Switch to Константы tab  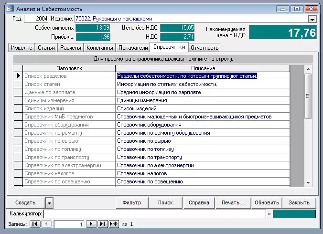pyautogui.click(x=100, y=48)
